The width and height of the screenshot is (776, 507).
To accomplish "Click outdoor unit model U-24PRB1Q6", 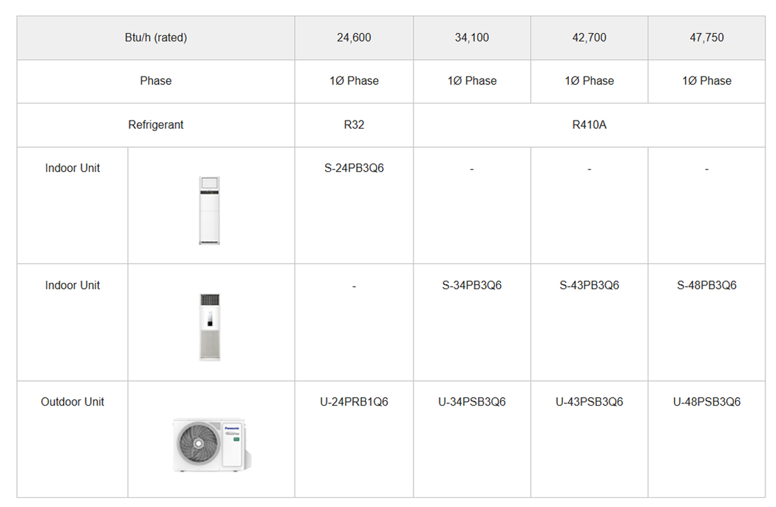I will tap(354, 402).
